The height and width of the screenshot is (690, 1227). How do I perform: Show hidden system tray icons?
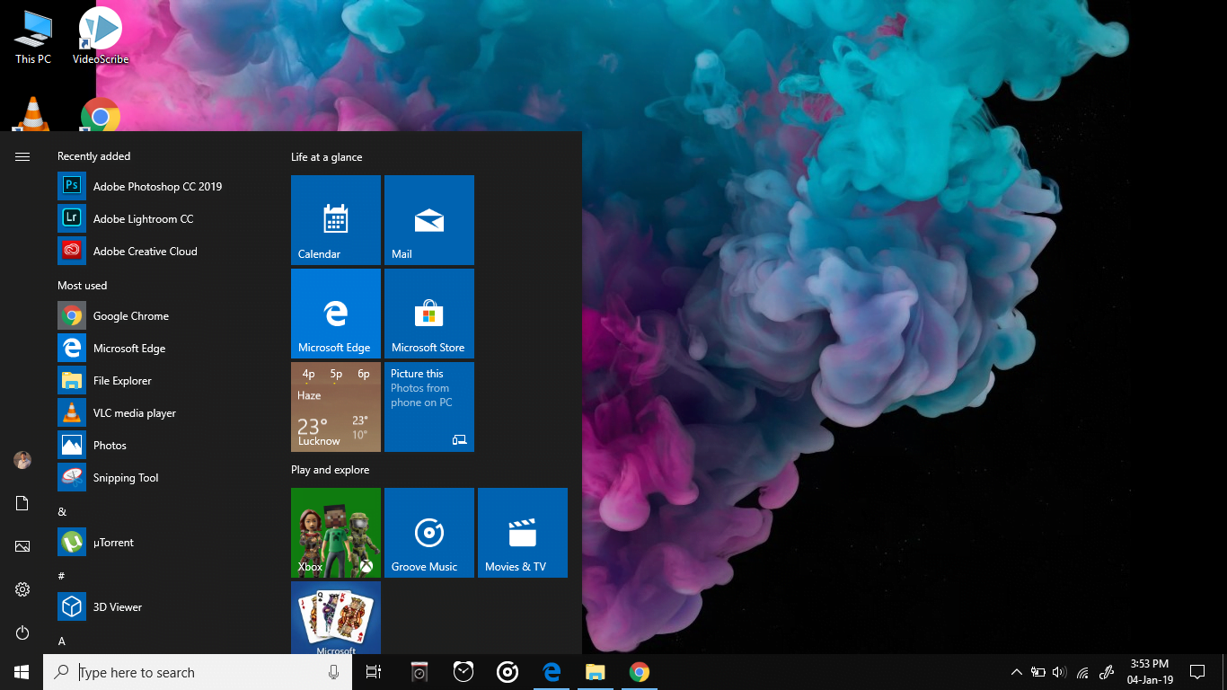coord(1017,672)
